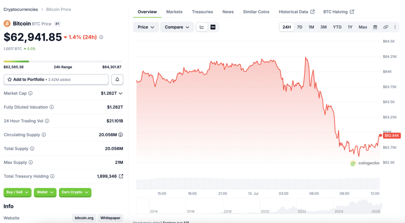Open the Whitepaper link

click(110, 218)
